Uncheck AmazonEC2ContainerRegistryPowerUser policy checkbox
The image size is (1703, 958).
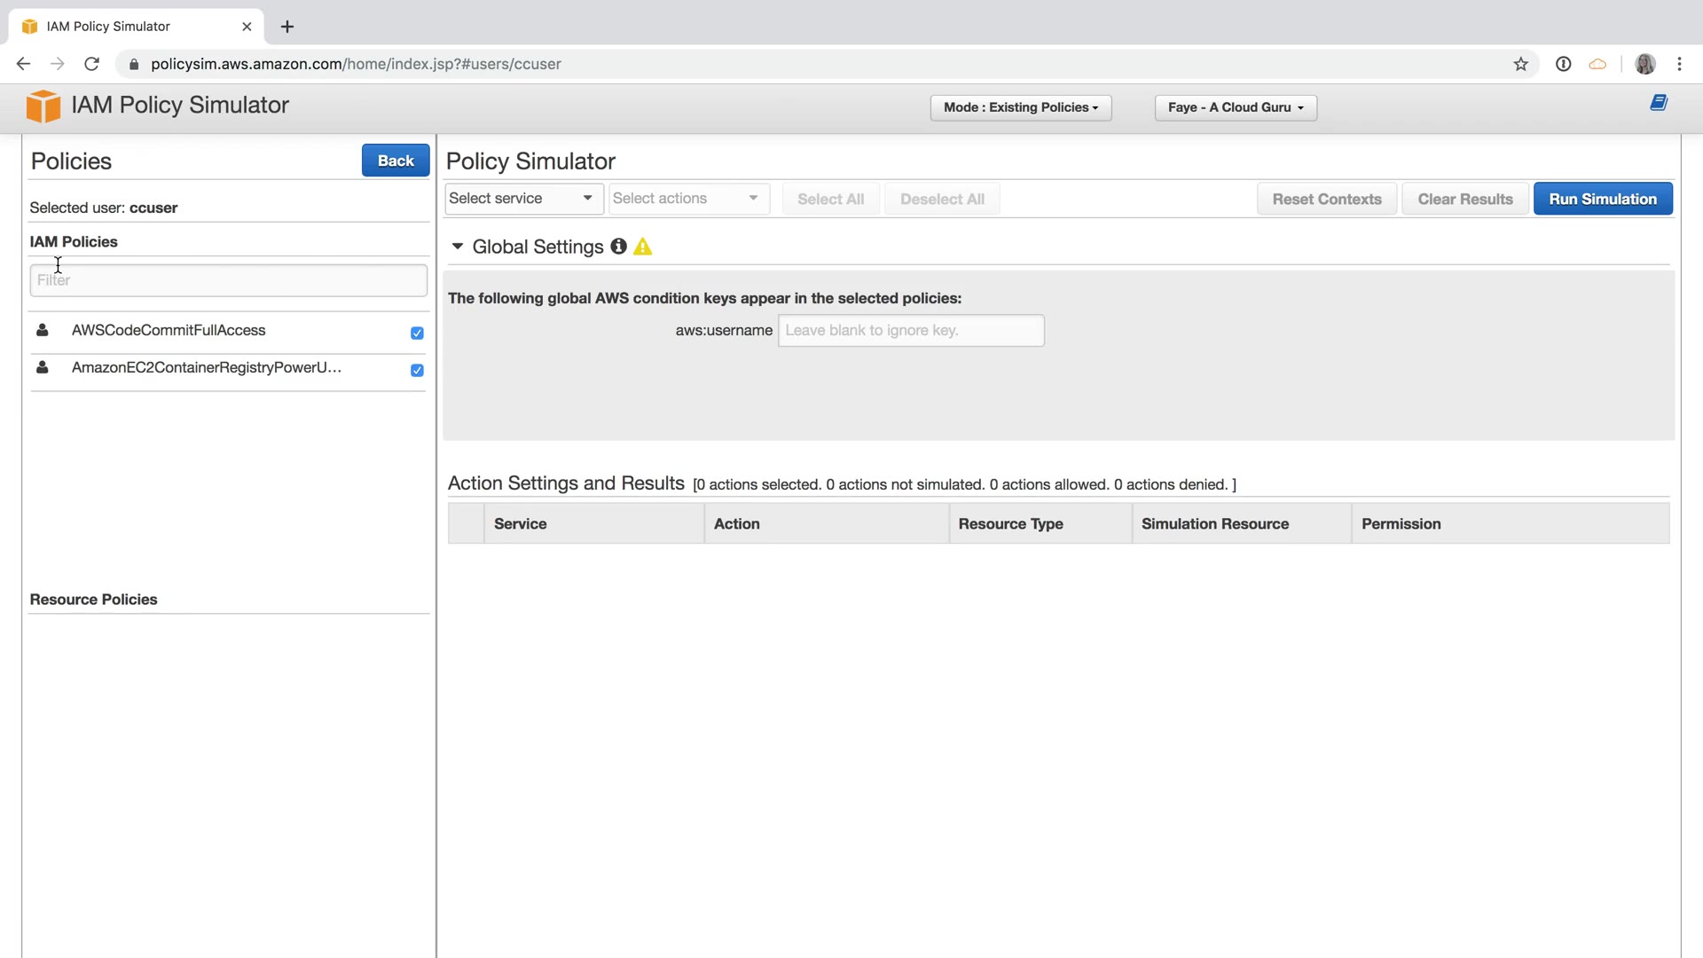click(x=417, y=371)
